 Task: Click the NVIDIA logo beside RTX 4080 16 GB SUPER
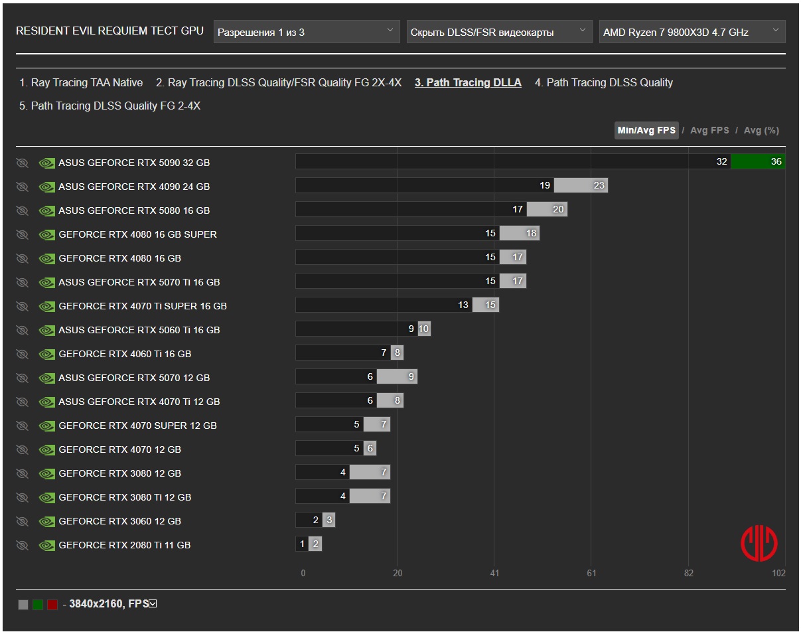[x=46, y=234]
